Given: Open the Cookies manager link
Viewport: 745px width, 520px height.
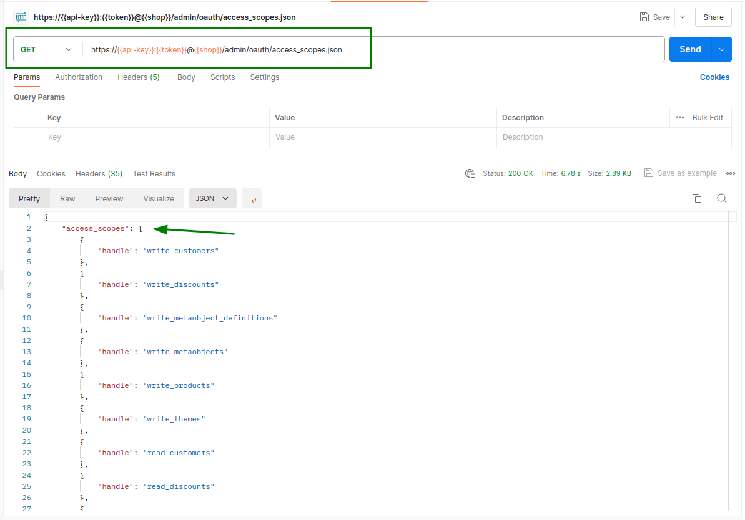Looking at the screenshot, I should pos(714,77).
